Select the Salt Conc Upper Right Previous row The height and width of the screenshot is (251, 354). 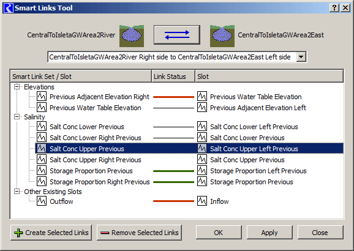click(189, 160)
